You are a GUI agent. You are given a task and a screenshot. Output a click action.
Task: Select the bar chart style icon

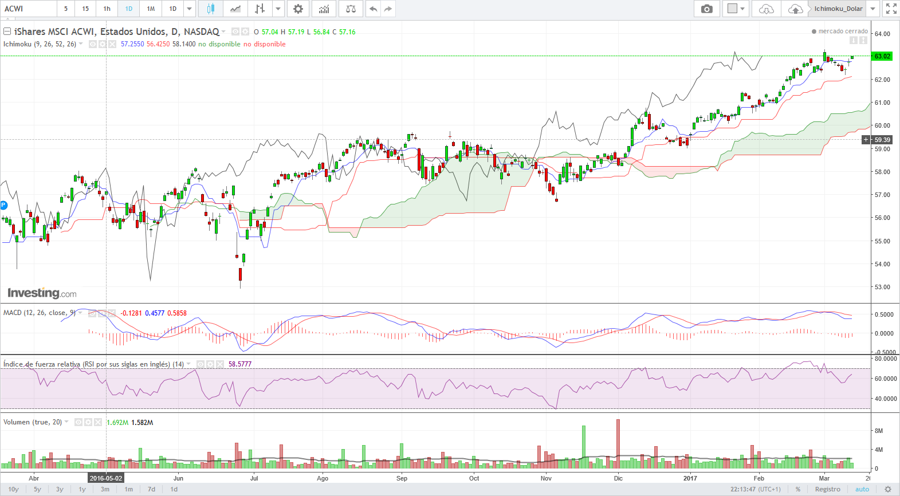click(x=260, y=9)
